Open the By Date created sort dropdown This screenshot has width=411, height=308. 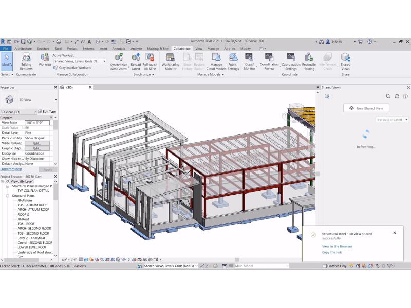(393, 120)
